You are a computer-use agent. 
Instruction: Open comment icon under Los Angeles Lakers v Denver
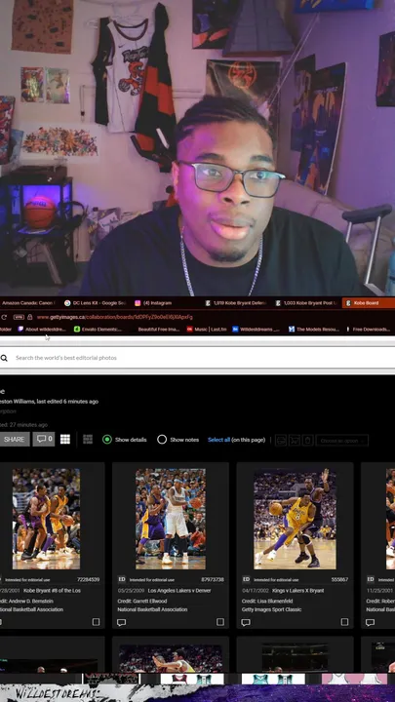point(121,622)
